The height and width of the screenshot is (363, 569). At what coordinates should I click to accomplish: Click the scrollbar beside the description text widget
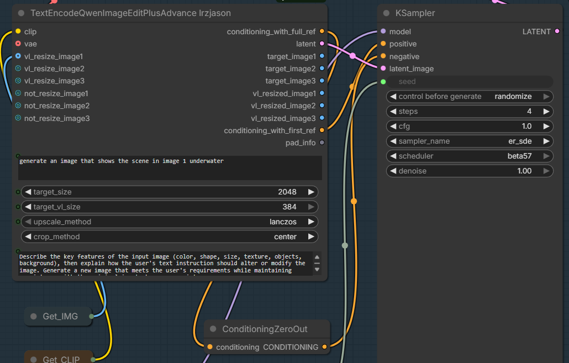(317, 263)
